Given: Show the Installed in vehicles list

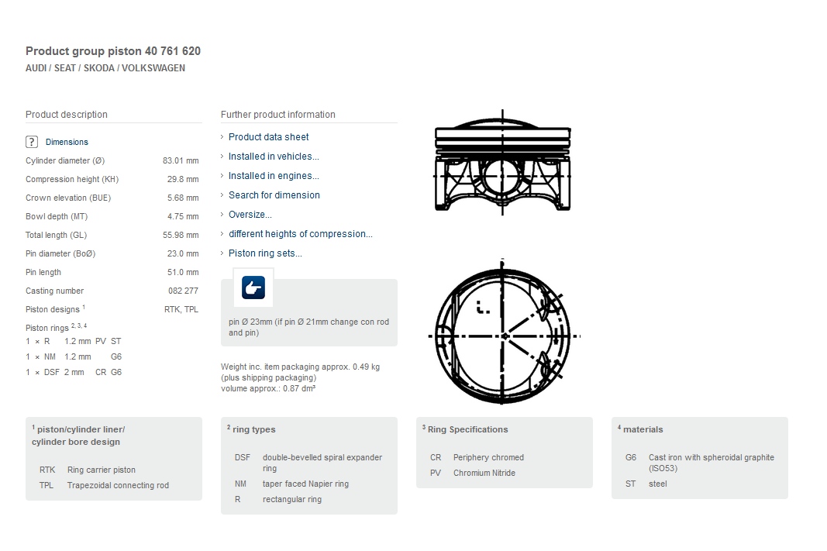Looking at the screenshot, I should click(274, 157).
